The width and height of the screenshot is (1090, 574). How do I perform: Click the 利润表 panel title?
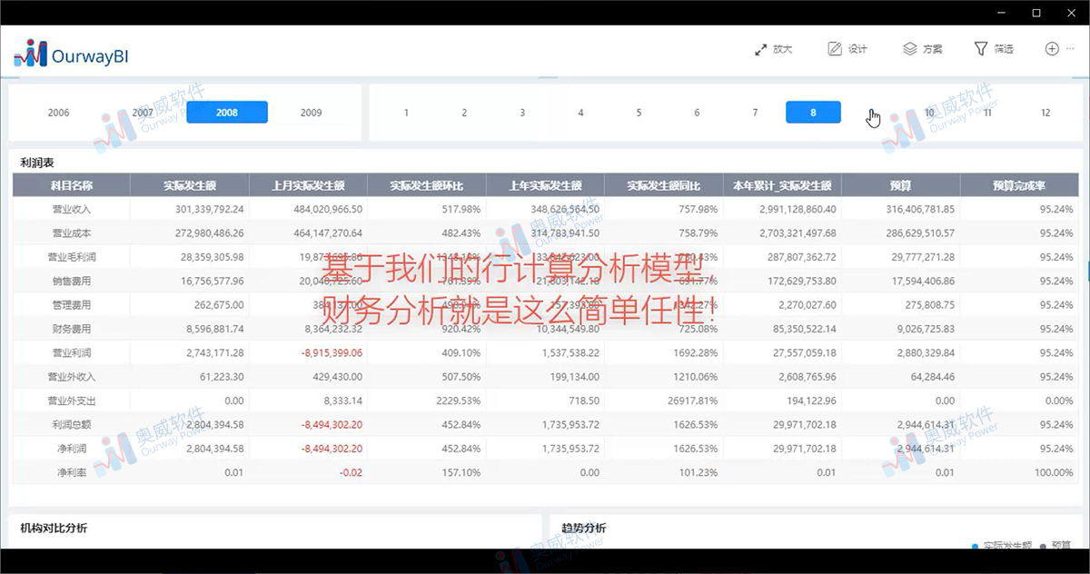37,163
